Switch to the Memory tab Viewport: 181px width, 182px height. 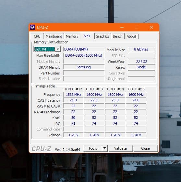pyautogui.click(x=72, y=36)
